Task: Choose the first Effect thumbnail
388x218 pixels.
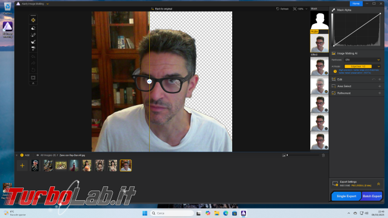Action: tap(319, 66)
